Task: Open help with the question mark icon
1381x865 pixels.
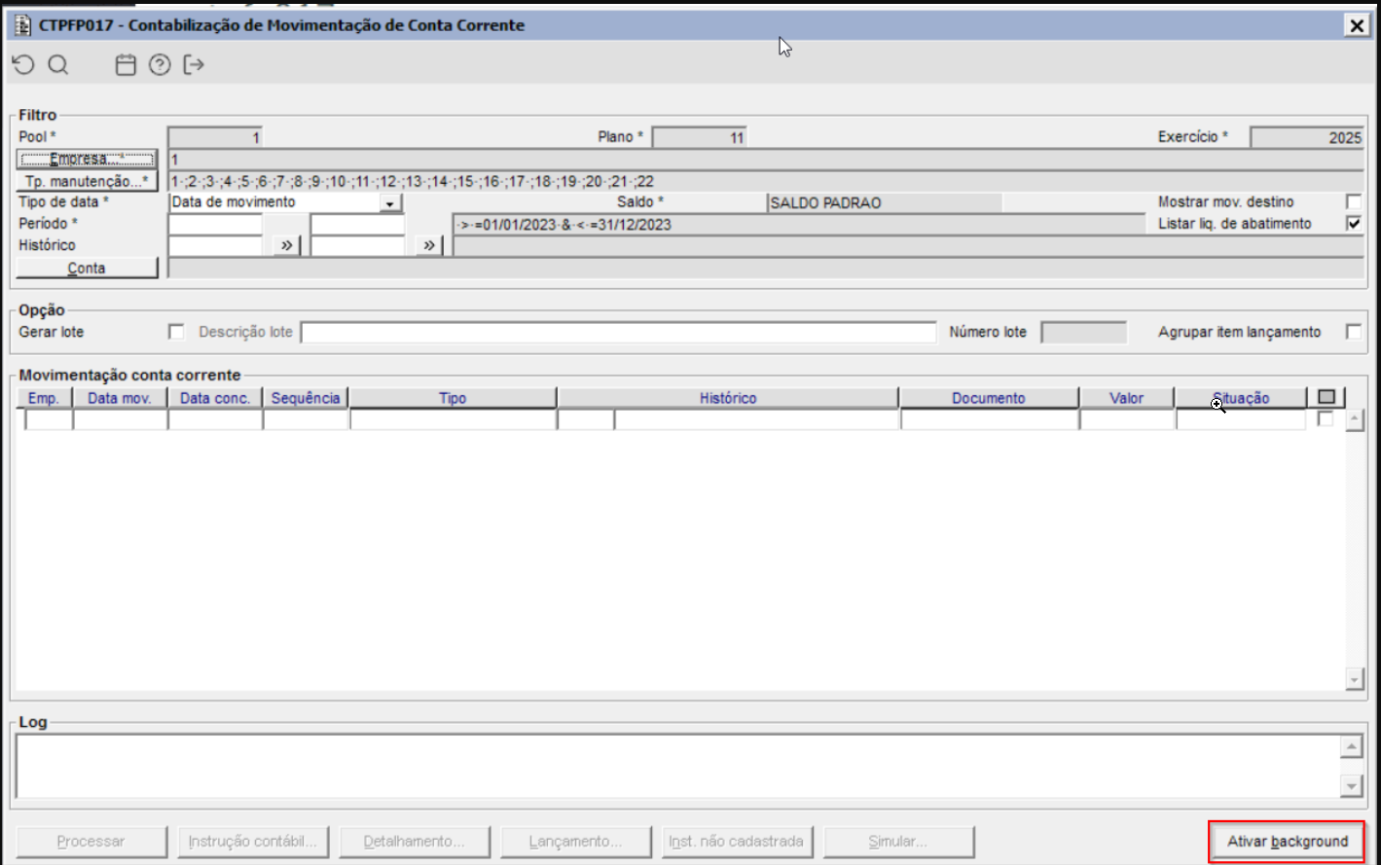Action: [160, 65]
